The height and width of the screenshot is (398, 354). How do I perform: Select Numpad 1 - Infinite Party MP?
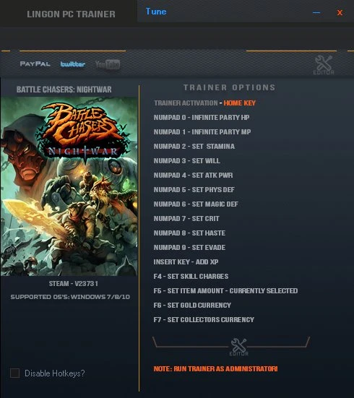coord(202,132)
